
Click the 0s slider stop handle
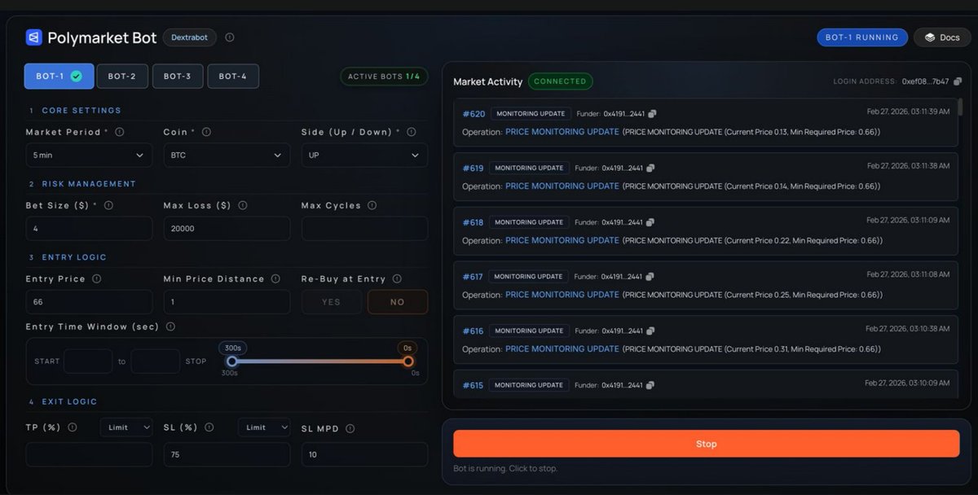click(x=408, y=361)
